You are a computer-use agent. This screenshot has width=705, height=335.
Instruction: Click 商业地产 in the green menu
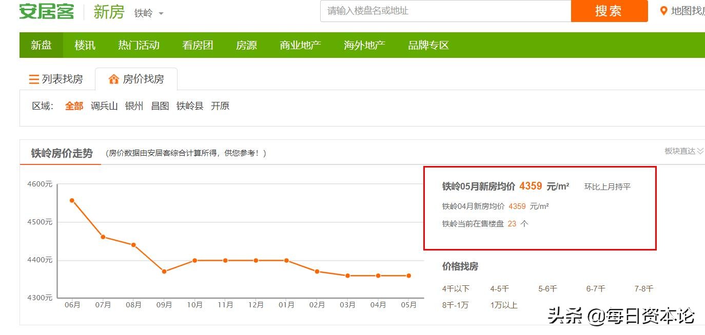(300, 45)
